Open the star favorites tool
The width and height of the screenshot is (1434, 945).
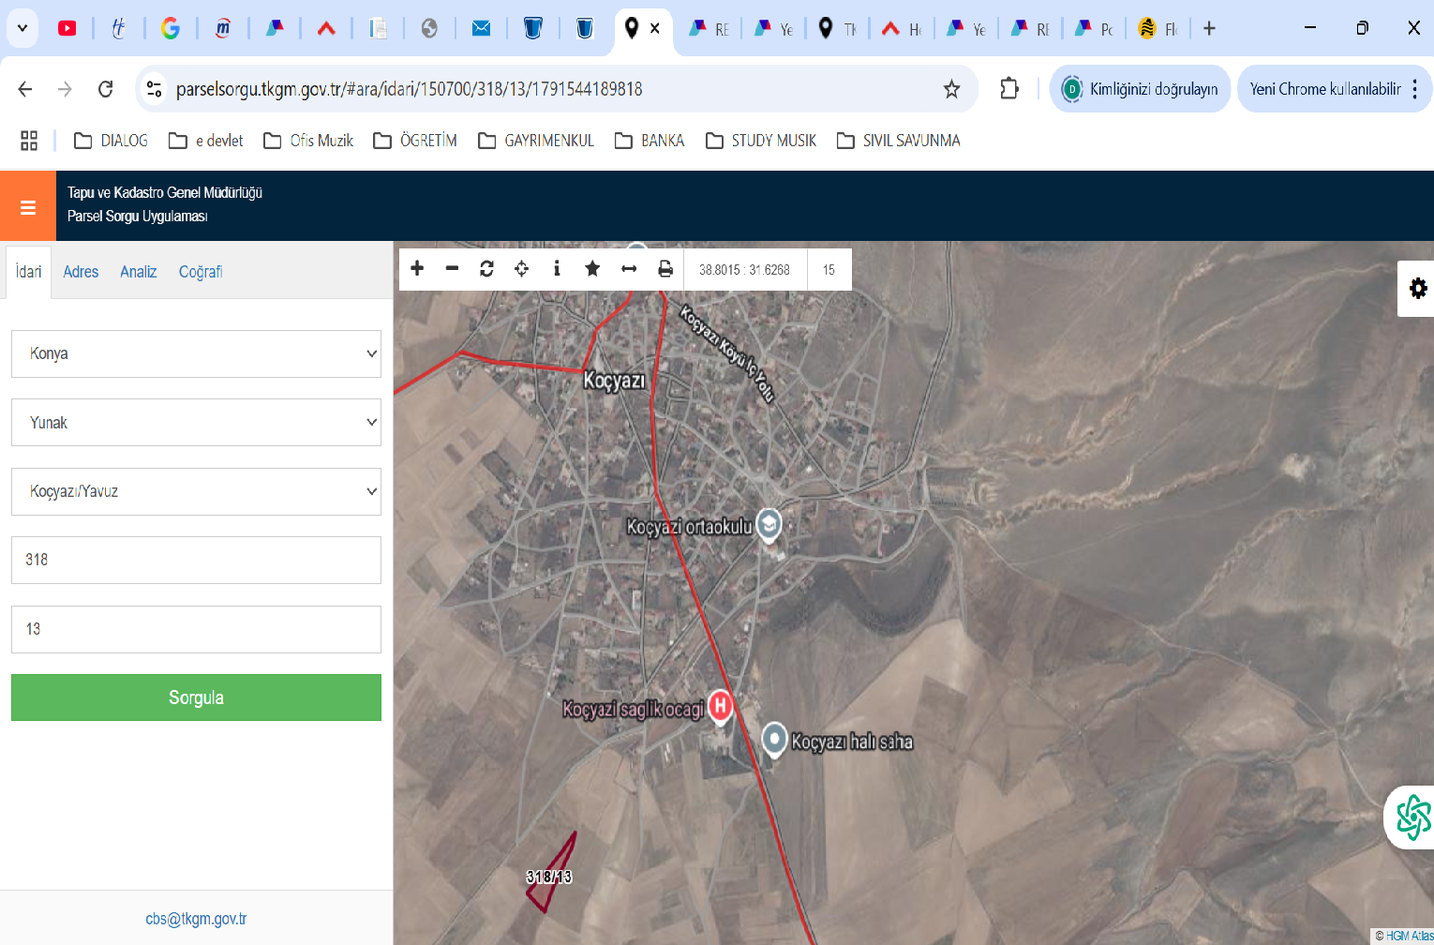pyautogui.click(x=592, y=269)
